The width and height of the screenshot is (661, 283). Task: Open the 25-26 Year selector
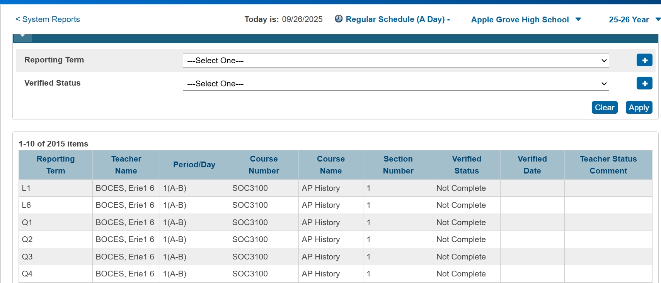click(634, 20)
